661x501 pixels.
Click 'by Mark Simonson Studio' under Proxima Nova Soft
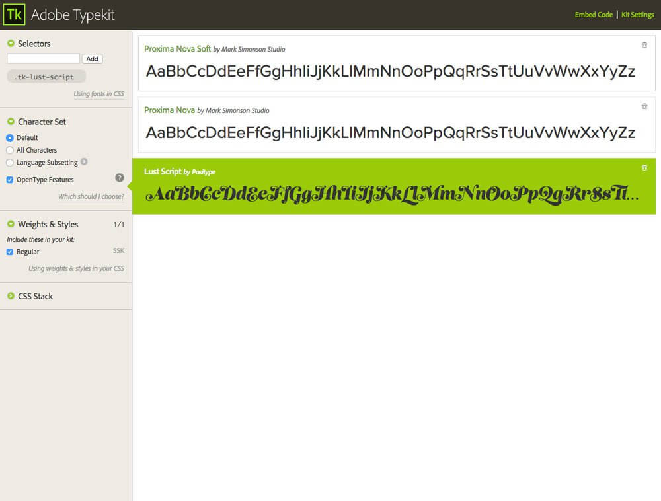(249, 50)
